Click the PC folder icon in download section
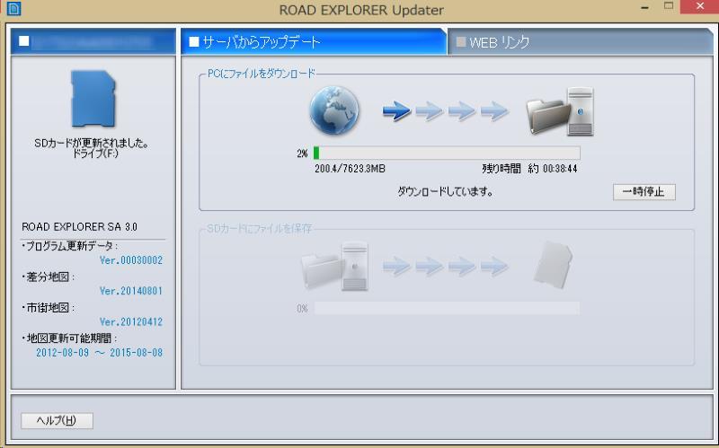Screen dimensions: 719x448 [x=560, y=111]
